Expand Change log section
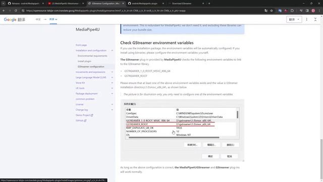This screenshot has height=182, width=323. tap(112, 110)
